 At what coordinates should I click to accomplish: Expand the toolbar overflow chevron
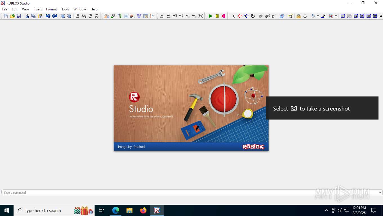coord(381,16)
